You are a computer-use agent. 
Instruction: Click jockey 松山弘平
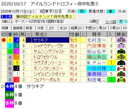point(97,51)
